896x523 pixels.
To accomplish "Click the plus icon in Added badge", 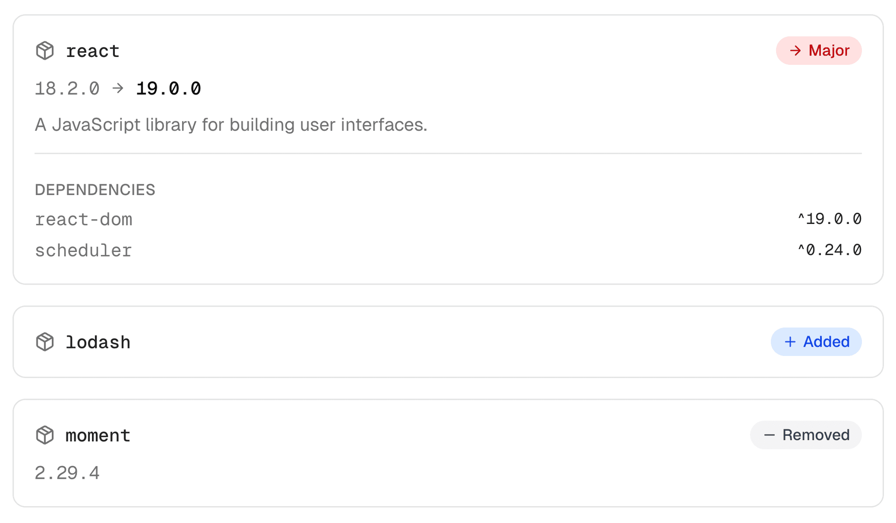I will coord(790,342).
